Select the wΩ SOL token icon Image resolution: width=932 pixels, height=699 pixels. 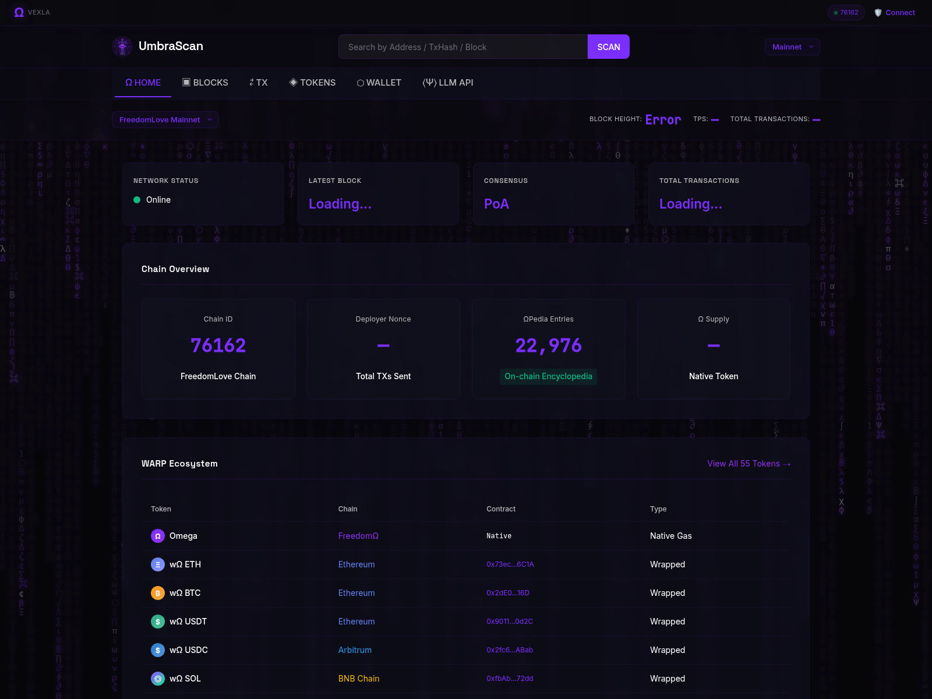(157, 679)
